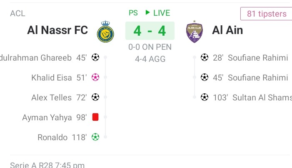
Task: Click the Alex Telles scorer name
Action: point(52,97)
